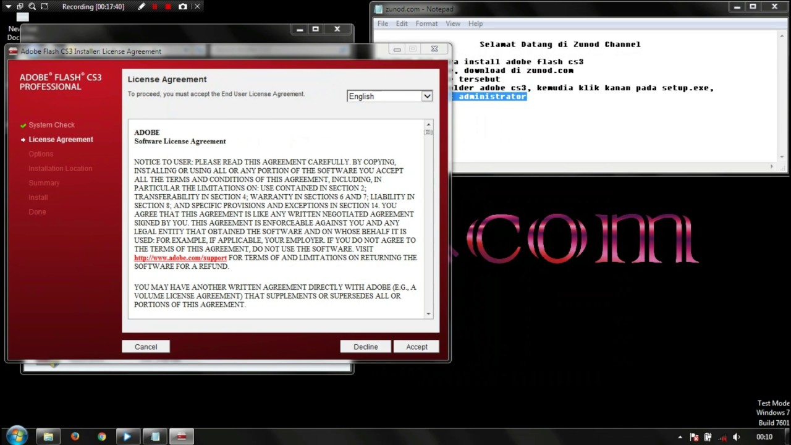Open the language dropdown set to English
This screenshot has height=445, width=791.
[x=389, y=96]
